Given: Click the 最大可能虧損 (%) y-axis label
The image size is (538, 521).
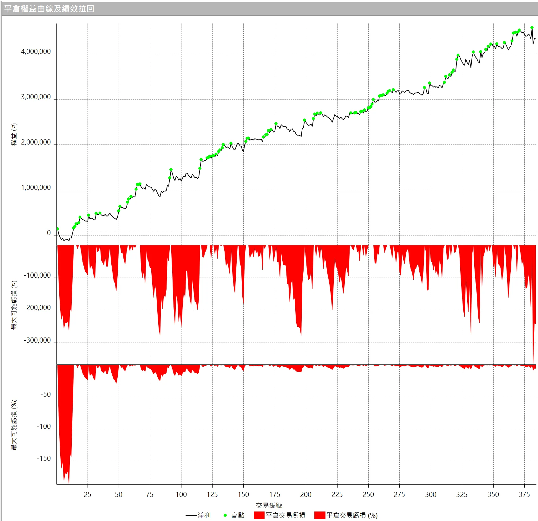Looking at the screenshot, I should [x=14, y=425].
